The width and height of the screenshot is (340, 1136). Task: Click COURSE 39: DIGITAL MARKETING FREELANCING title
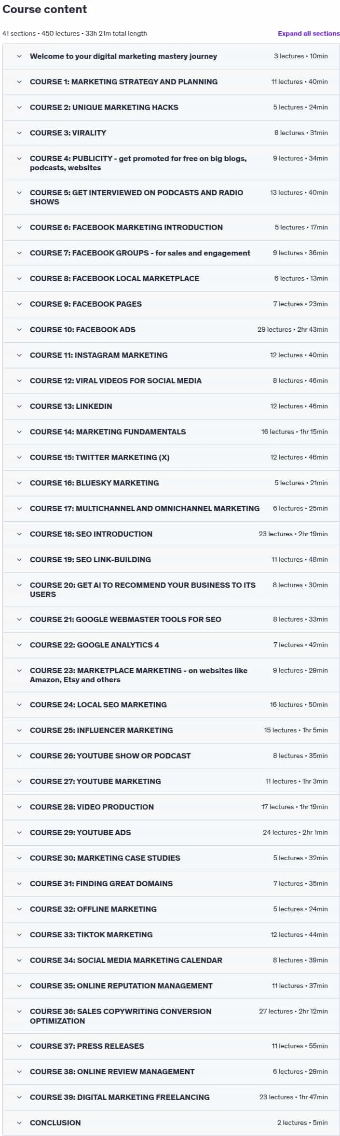tap(120, 1097)
